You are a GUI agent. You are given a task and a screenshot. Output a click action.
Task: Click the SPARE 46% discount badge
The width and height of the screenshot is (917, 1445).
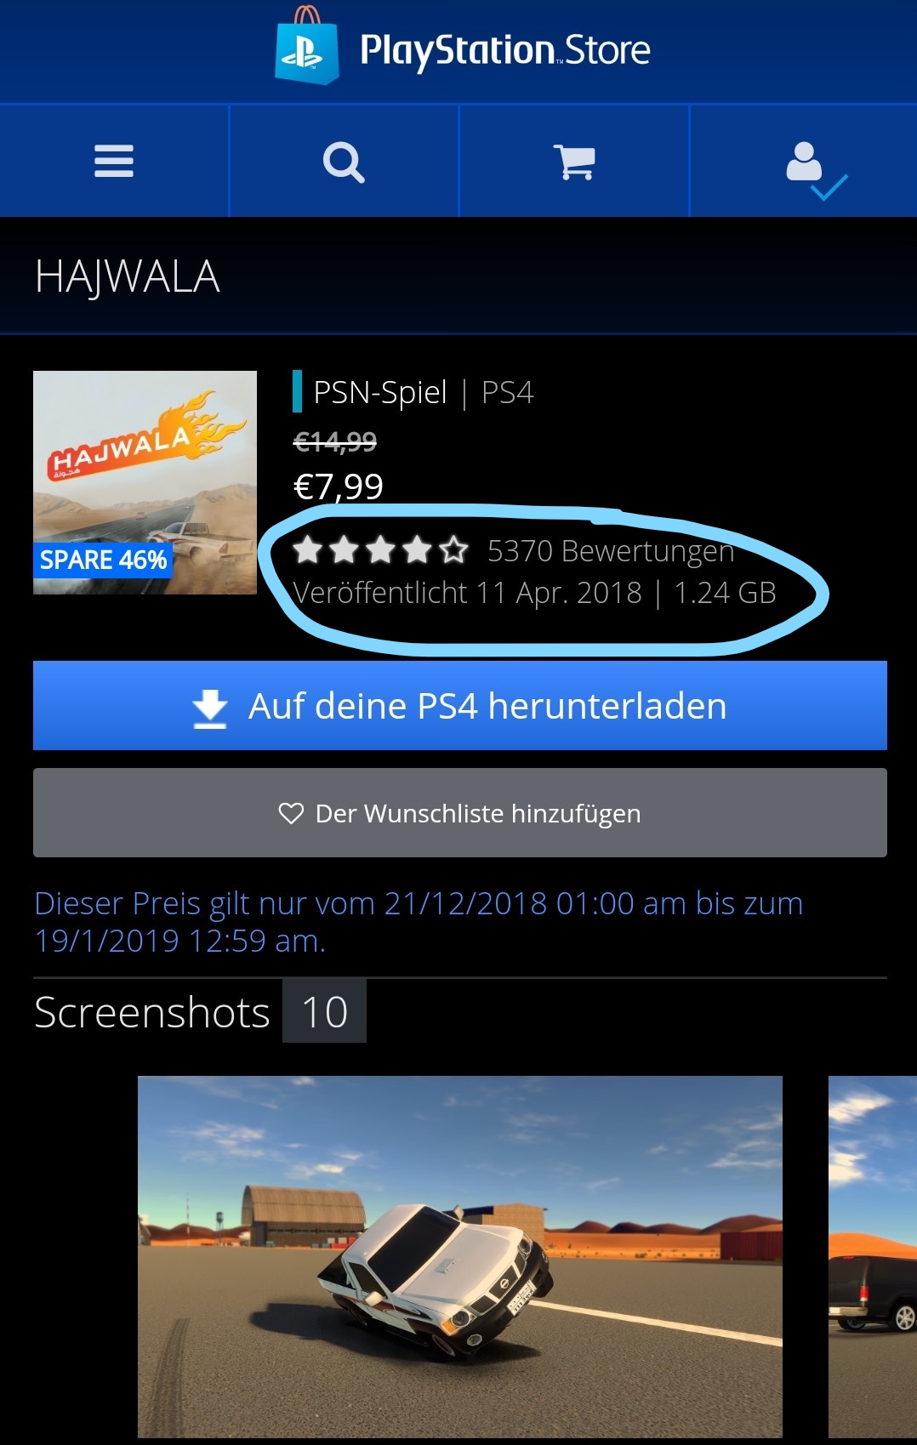pos(103,560)
